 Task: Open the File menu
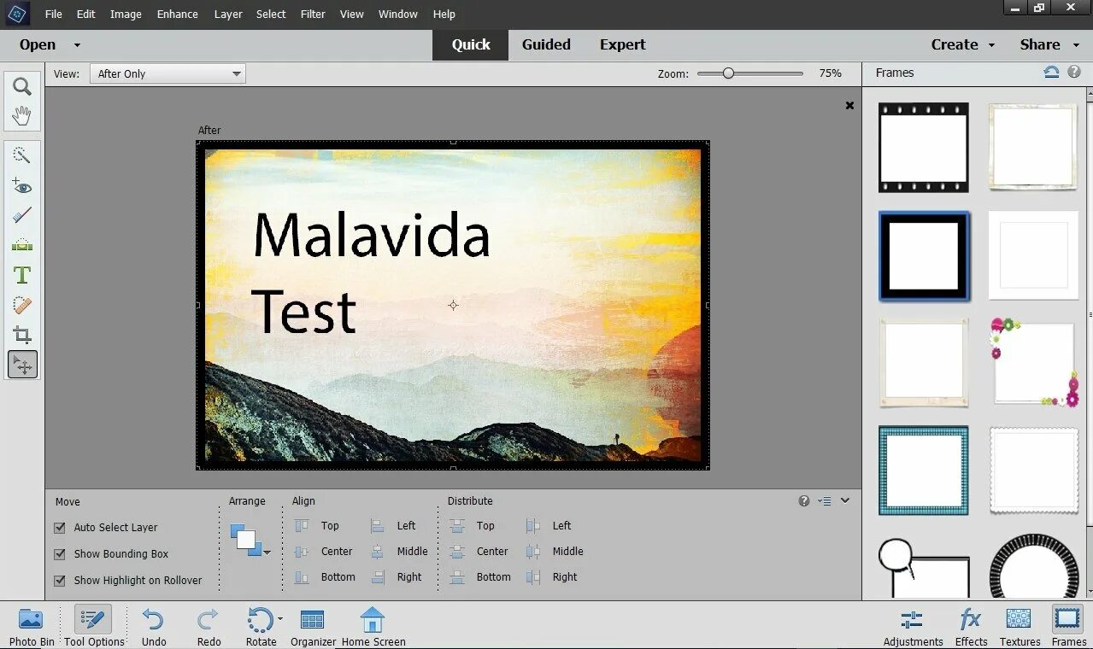coord(53,14)
